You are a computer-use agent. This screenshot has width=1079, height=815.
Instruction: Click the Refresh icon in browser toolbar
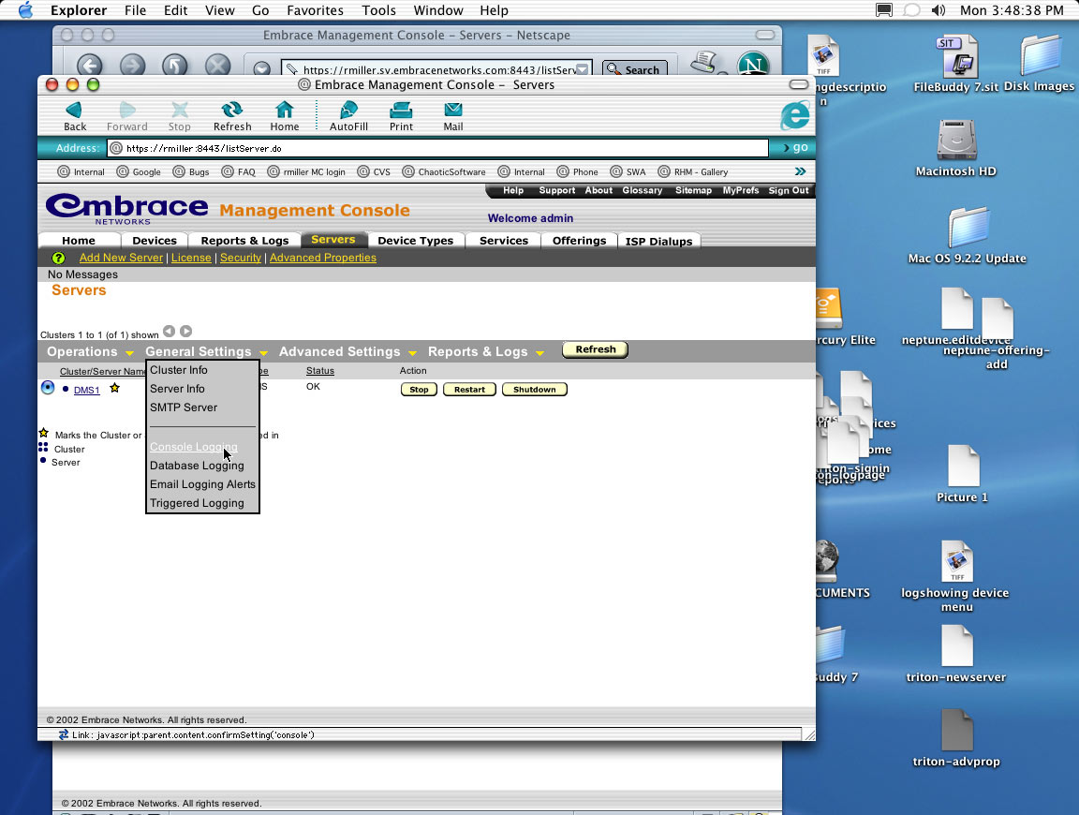click(x=231, y=111)
